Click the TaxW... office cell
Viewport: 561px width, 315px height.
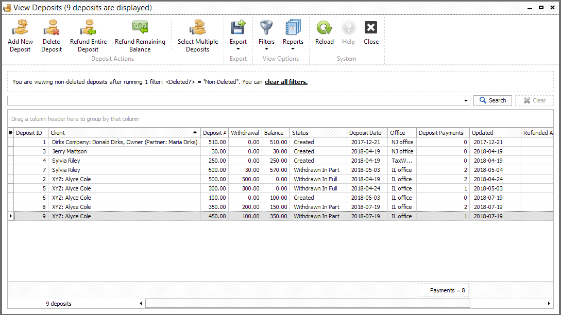click(402, 161)
